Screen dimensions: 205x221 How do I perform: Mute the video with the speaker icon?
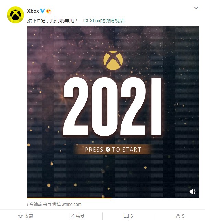(x=192, y=191)
